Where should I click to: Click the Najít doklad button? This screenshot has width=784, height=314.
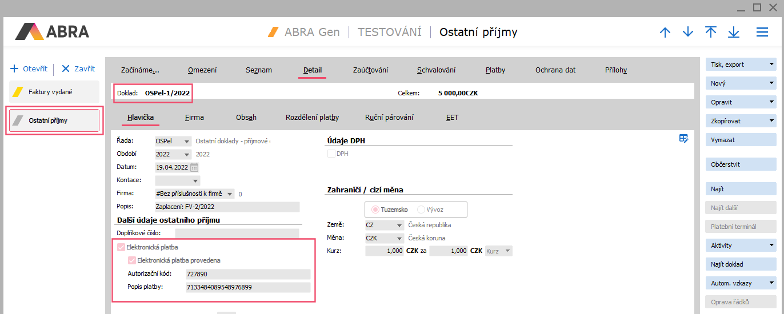[741, 264]
